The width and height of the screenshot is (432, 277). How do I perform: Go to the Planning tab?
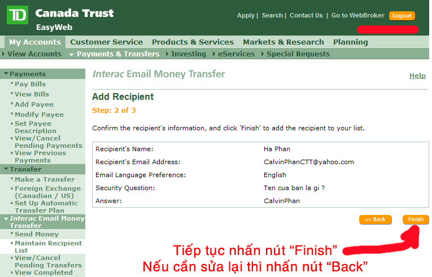(350, 42)
